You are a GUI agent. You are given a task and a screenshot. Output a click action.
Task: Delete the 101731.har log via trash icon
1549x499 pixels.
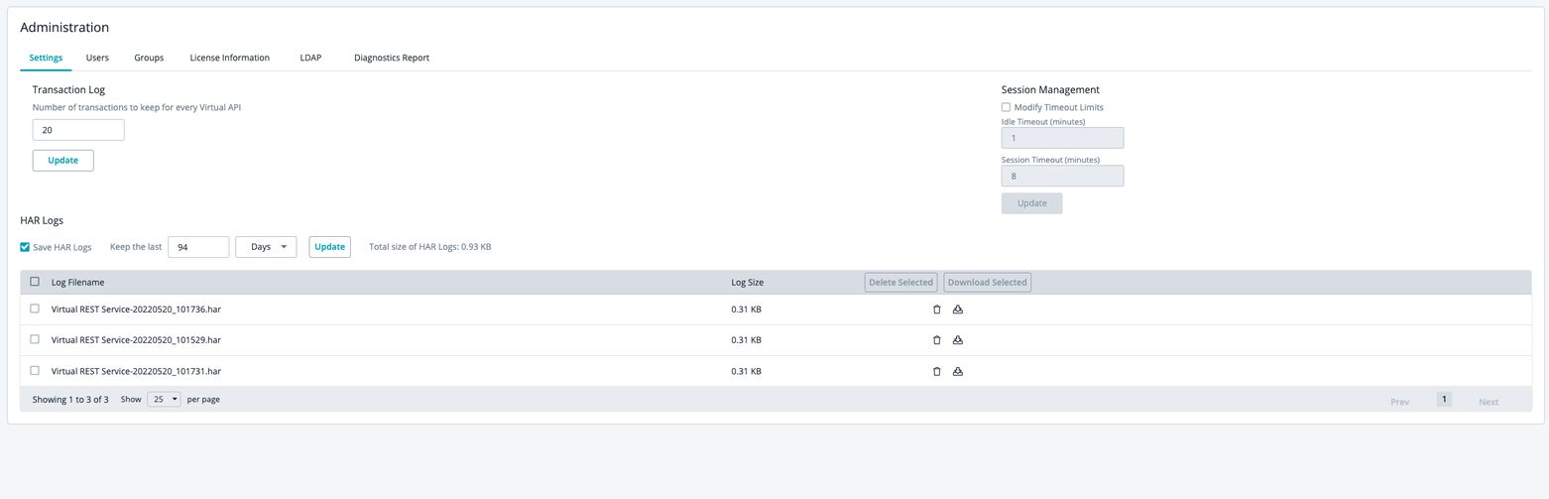click(x=936, y=372)
